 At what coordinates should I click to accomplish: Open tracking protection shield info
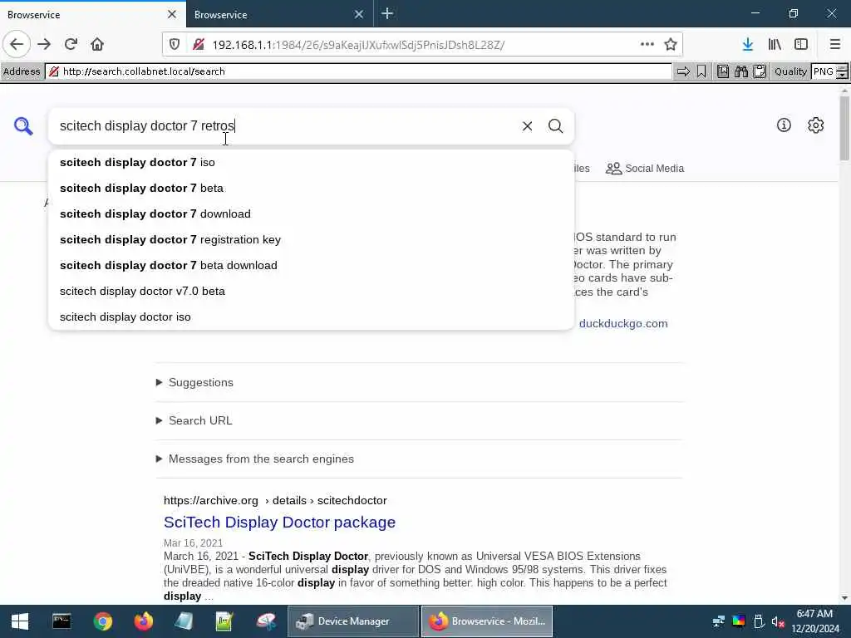point(175,45)
